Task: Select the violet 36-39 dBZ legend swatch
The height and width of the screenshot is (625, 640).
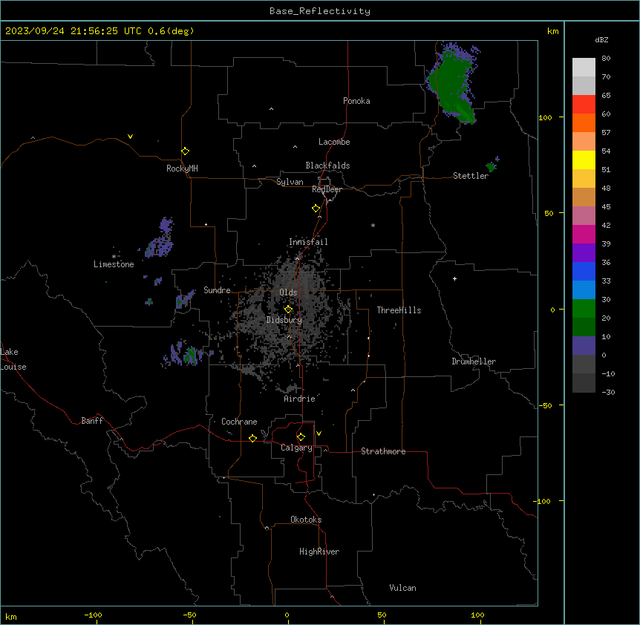Action: point(584,253)
